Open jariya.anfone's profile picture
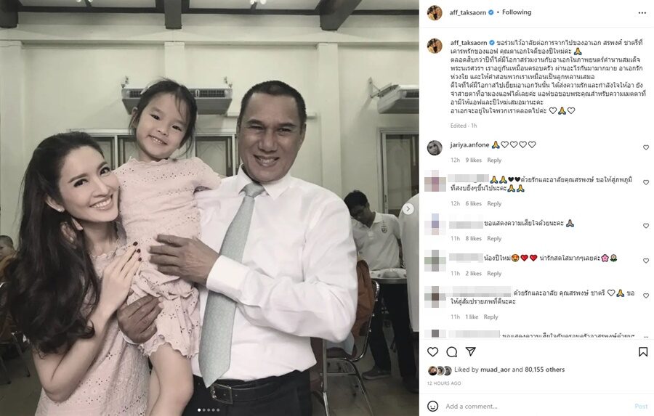The image size is (654, 416). click(x=435, y=147)
